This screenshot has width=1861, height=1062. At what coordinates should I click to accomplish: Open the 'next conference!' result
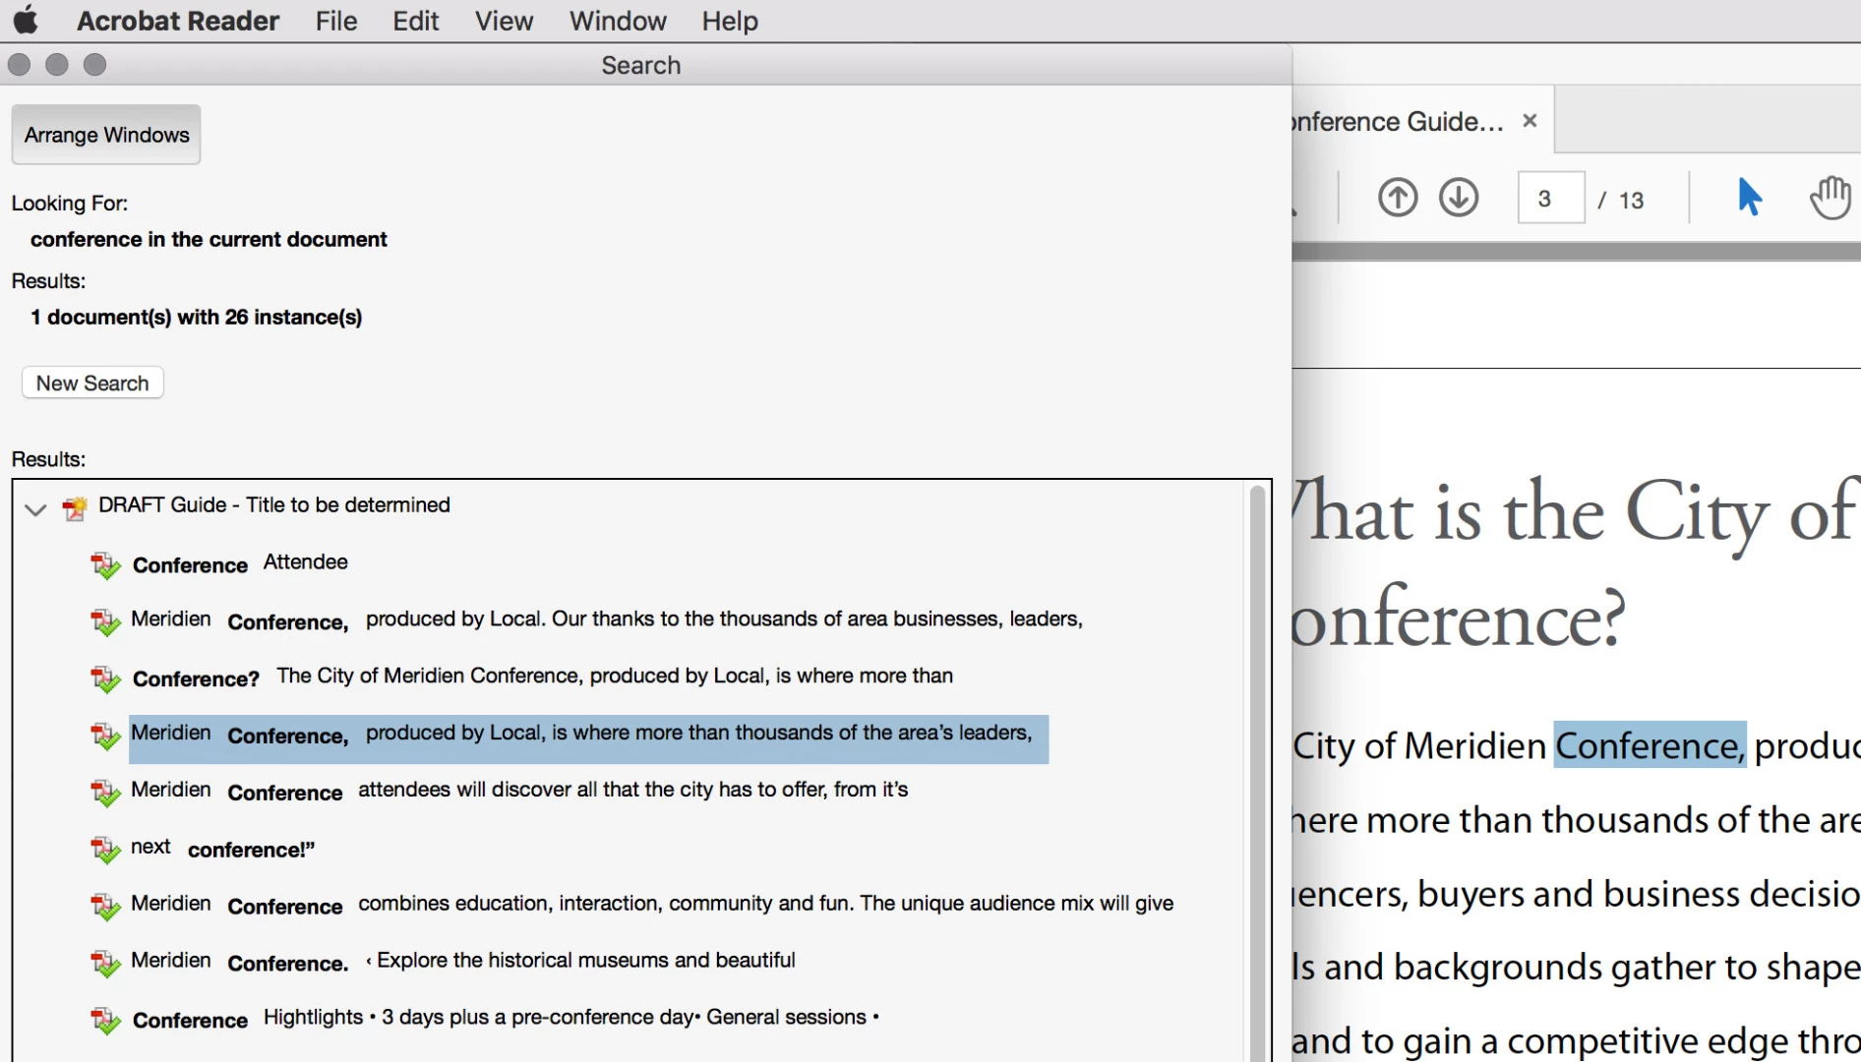click(222, 848)
